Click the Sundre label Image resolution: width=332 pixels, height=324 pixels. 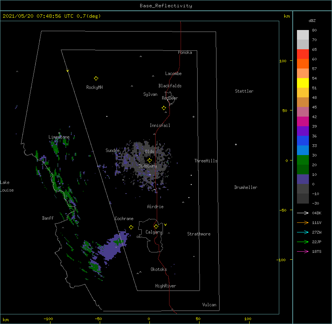pos(112,150)
